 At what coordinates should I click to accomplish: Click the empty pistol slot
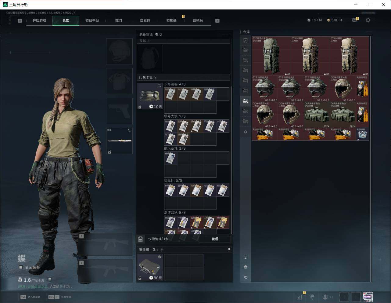click(x=119, y=111)
